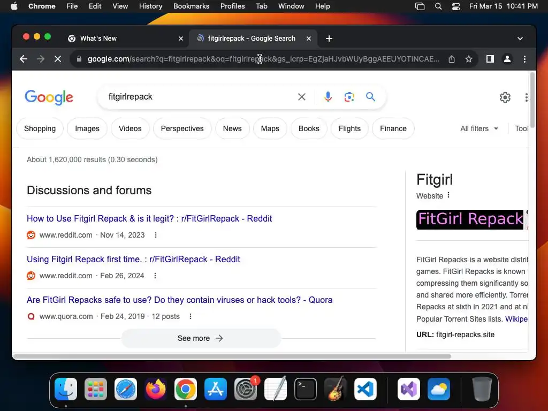
Task: Open Google quick settings gear
Action: pos(505,97)
